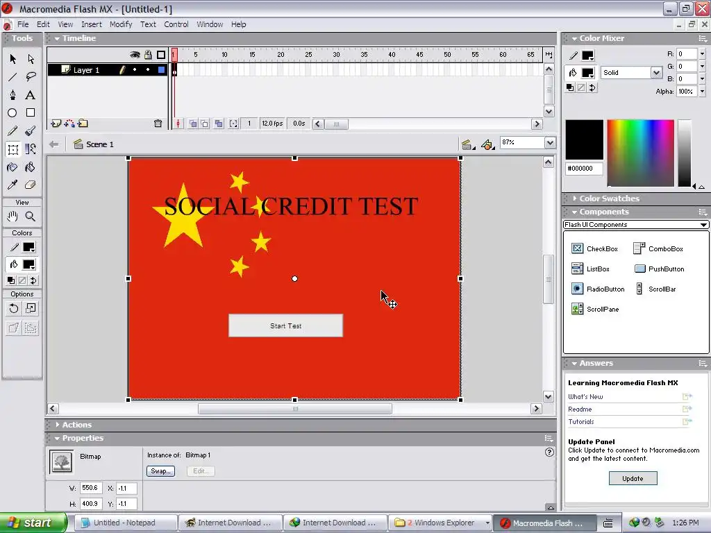
Task: Open the Control menu
Action: 176,24
